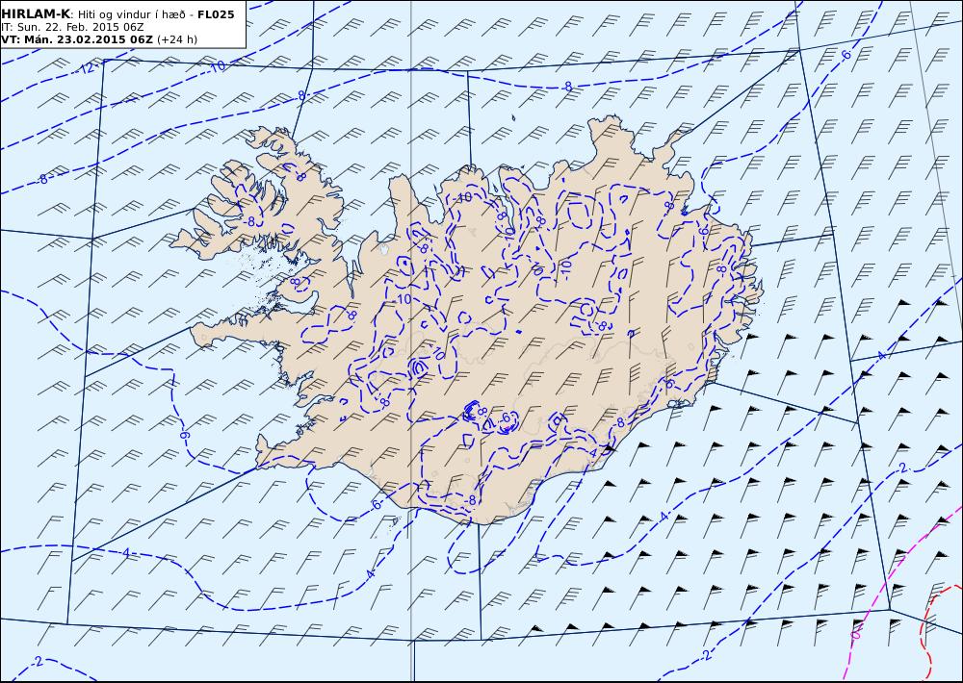The height and width of the screenshot is (683, 963).
Task: Click the "HIRLAM-K" model name in title
Action: tap(36, 14)
